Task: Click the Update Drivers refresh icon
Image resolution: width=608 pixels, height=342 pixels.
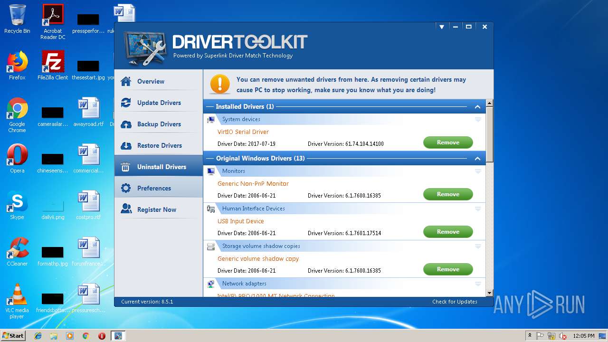Action: point(126,103)
